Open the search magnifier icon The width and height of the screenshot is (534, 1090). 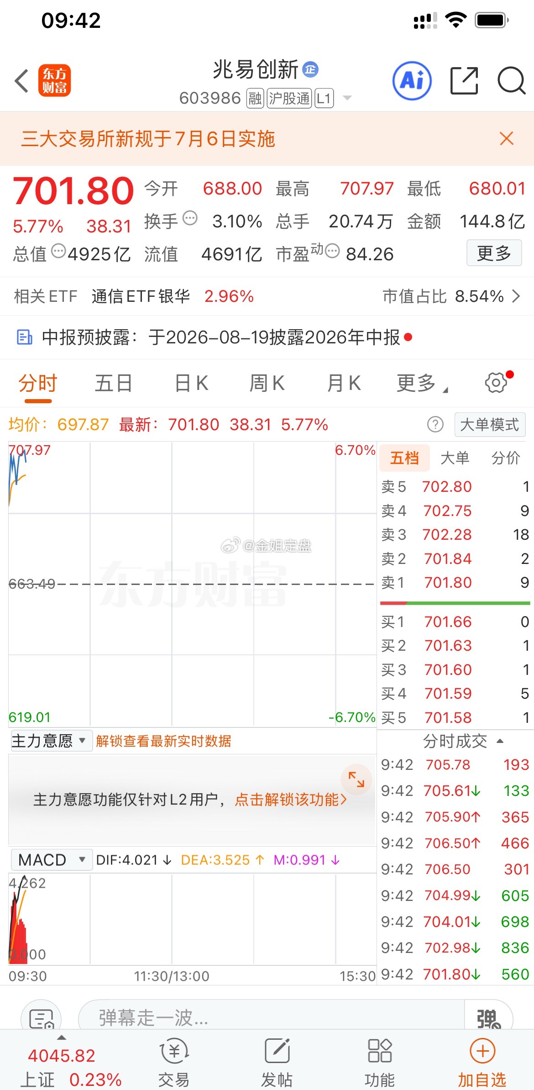coord(511,81)
